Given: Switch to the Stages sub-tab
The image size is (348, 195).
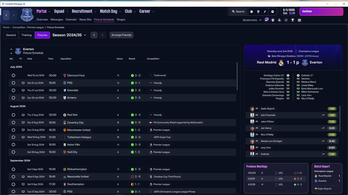Looking at the screenshot, I should tap(121, 19).
